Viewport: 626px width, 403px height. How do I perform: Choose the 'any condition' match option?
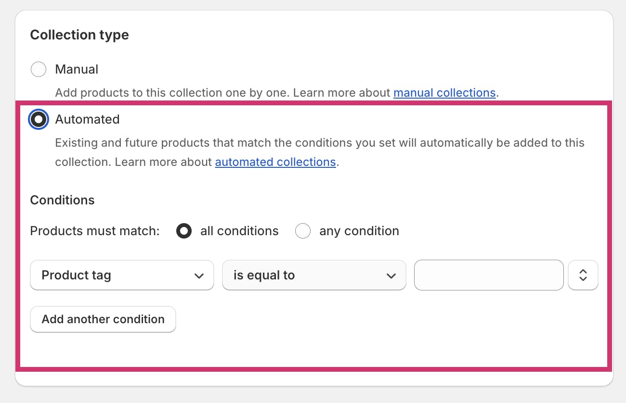tap(303, 231)
